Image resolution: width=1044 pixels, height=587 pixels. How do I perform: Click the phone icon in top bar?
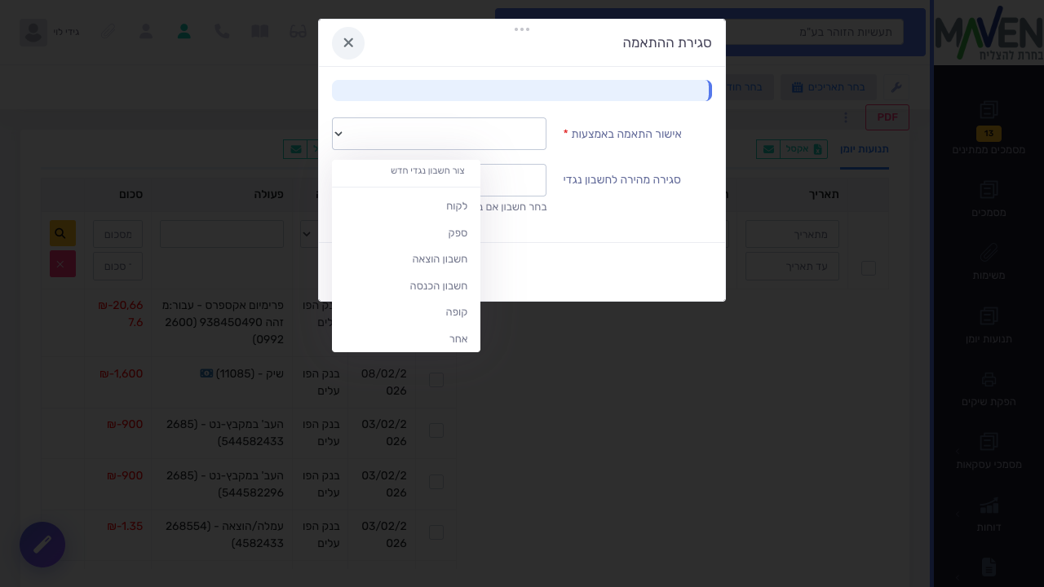[x=222, y=31]
